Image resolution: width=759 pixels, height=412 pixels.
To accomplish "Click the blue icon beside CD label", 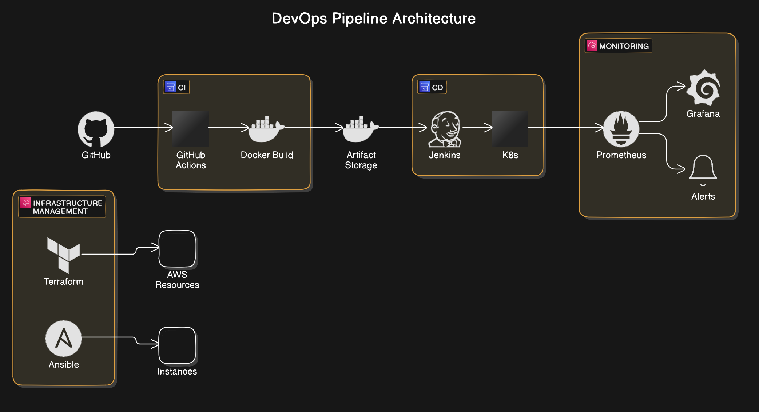I will [425, 87].
